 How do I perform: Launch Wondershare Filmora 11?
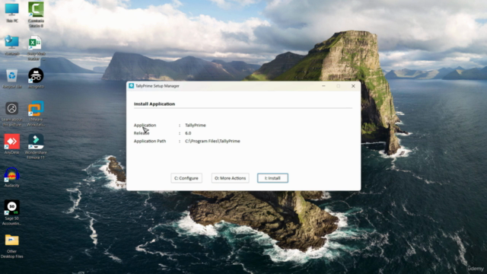click(x=36, y=146)
